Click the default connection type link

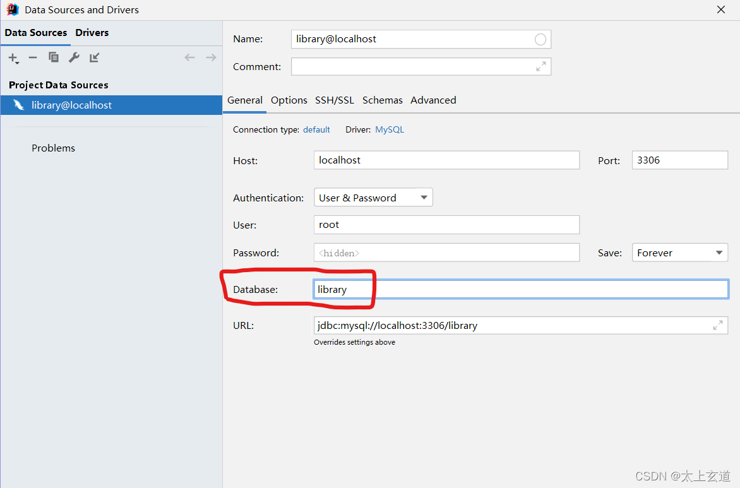point(316,130)
